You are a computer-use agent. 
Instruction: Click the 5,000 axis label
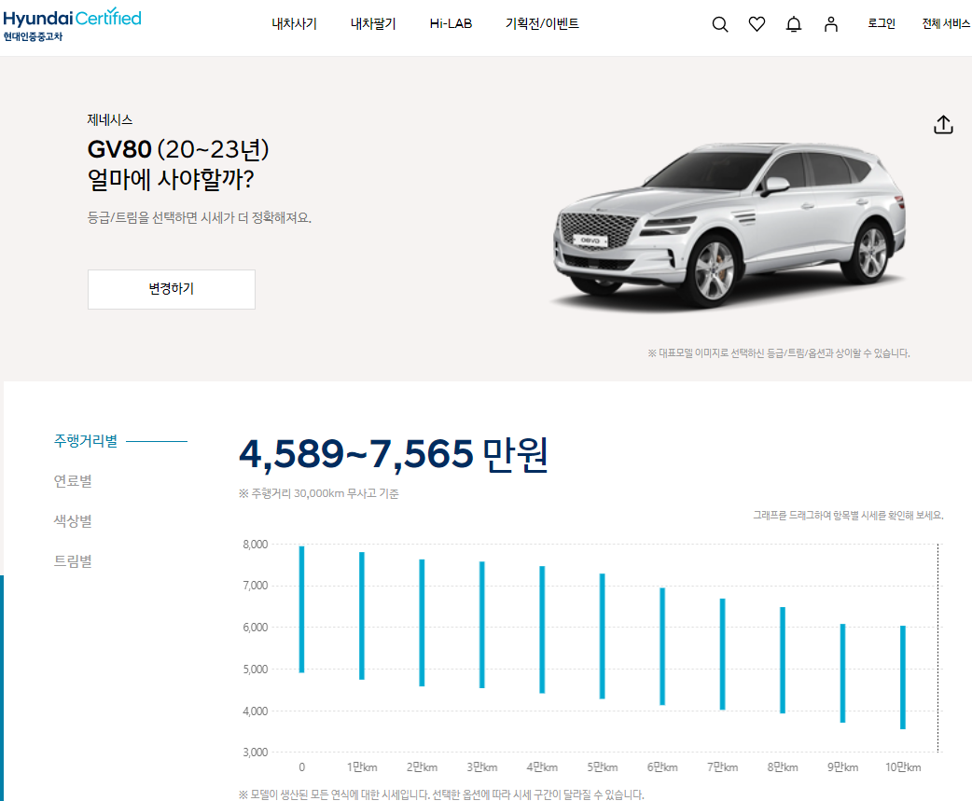(256, 670)
